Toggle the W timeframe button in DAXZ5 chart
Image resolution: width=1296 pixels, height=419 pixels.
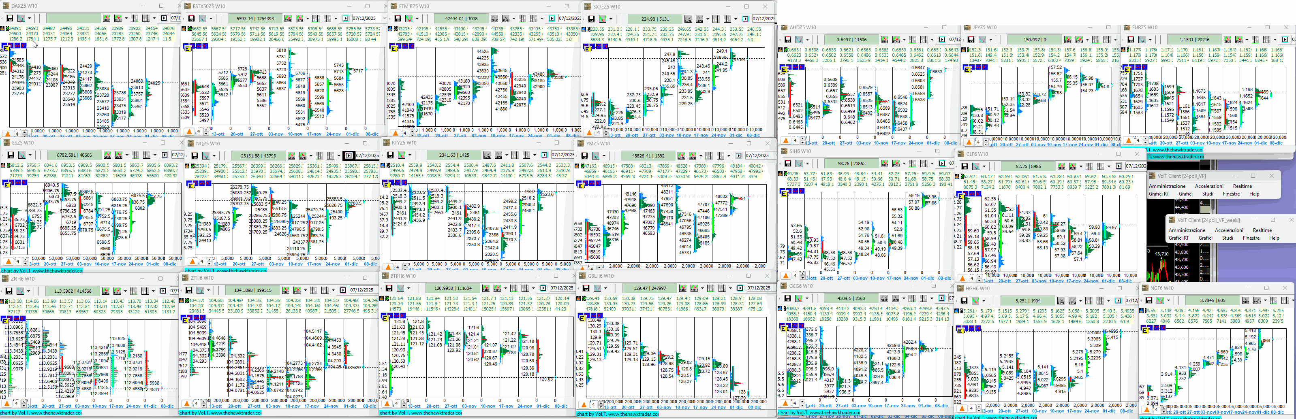[x=17, y=46]
